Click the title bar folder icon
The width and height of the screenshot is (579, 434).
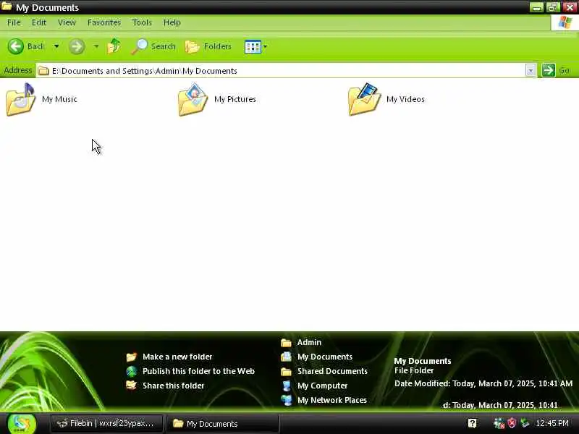tap(7, 7)
